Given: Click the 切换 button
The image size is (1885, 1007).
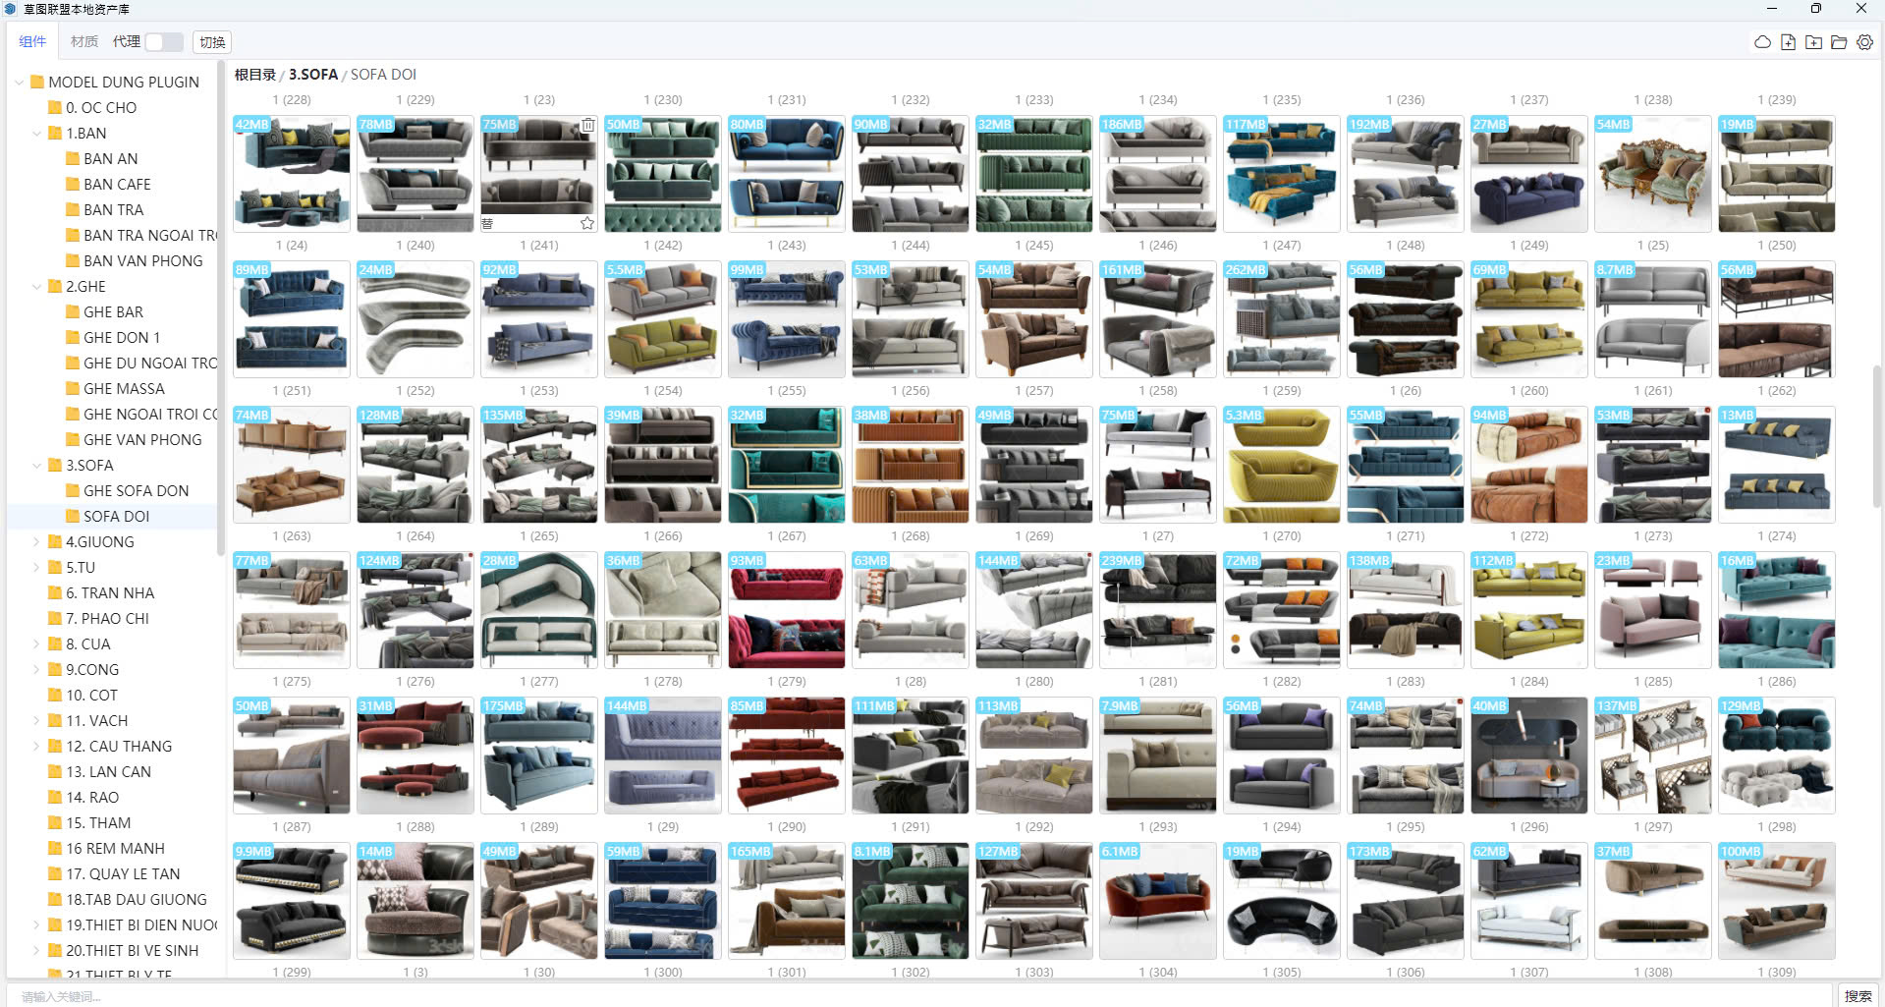Looking at the screenshot, I should (x=212, y=42).
